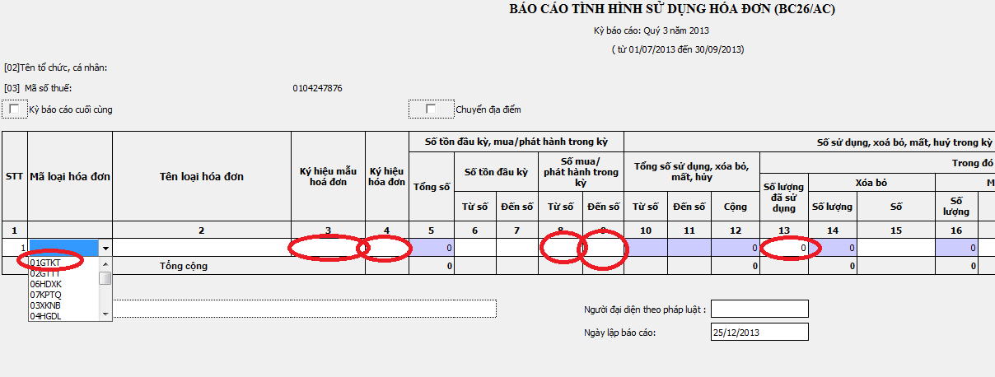Click row 1 column 9 'Đến số' cell
The width and height of the screenshot is (995, 377).
pyautogui.click(x=602, y=247)
